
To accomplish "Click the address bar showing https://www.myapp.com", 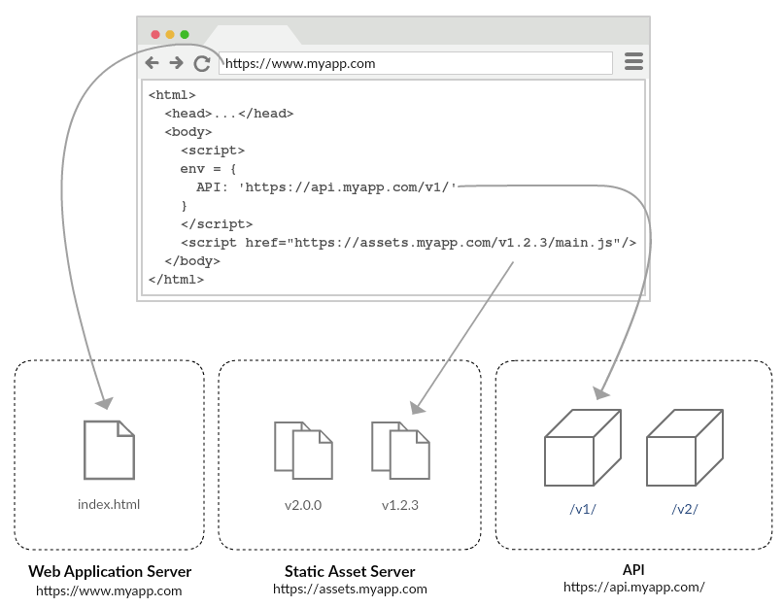I will [x=416, y=63].
